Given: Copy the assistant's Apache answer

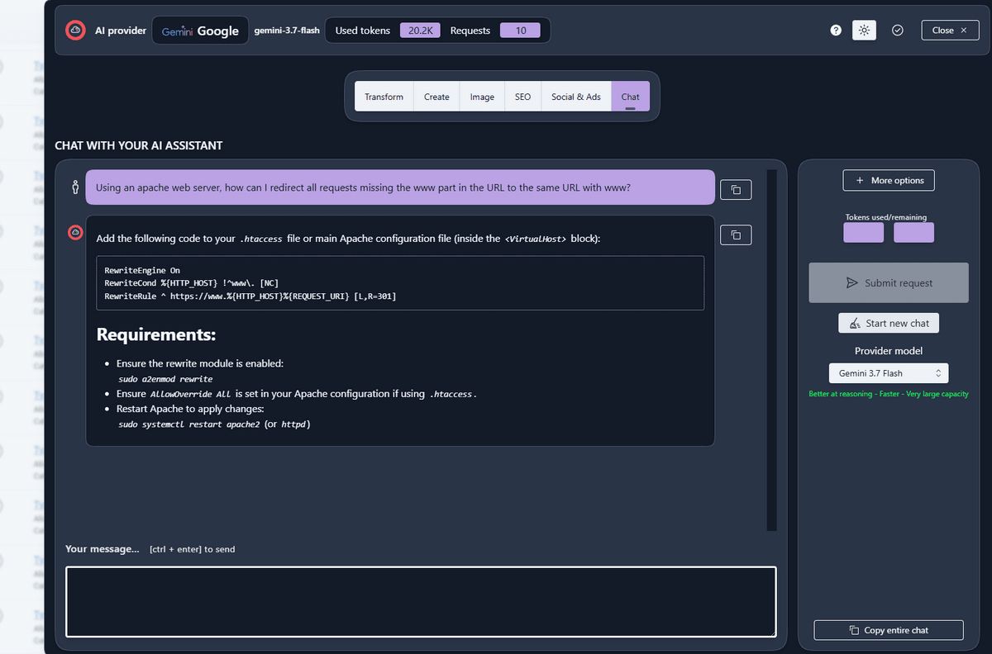Looking at the screenshot, I should [x=736, y=235].
